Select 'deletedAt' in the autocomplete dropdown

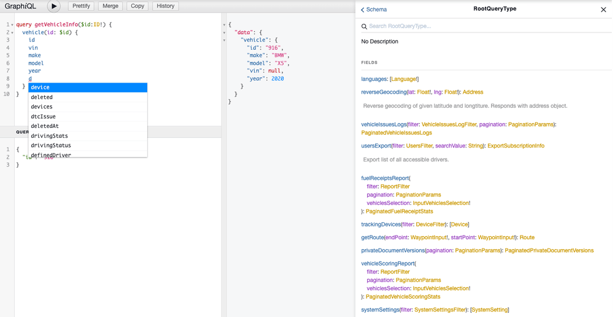[88, 126]
